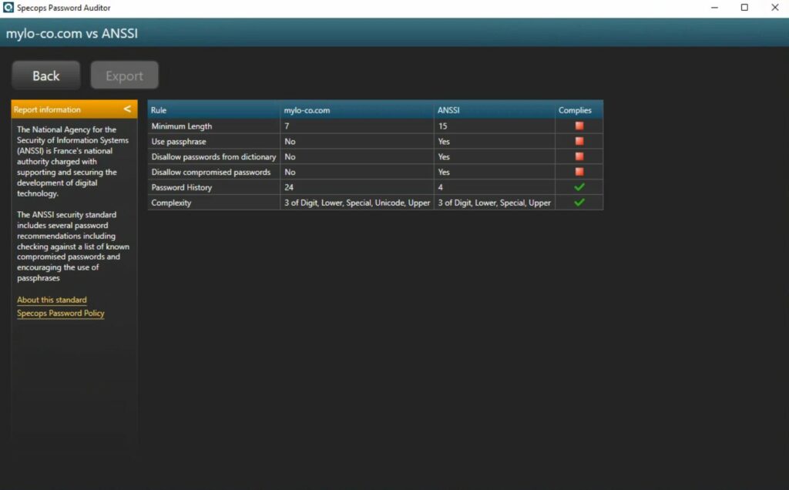Image resolution: width=789 pixels, height=490 pixels.
Task: Click the Export button
Action: click(x=124, y=76)
